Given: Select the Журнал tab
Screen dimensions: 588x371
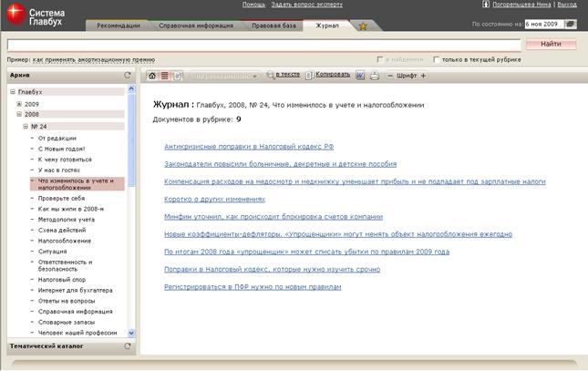Looking at the screenshot, I should click(327, 26).
